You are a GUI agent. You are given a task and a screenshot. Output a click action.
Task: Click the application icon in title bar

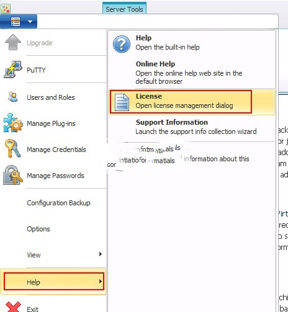coord(6,9)
